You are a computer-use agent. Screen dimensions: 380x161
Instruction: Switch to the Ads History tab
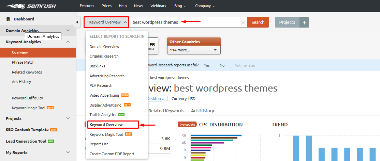[203, 111]
